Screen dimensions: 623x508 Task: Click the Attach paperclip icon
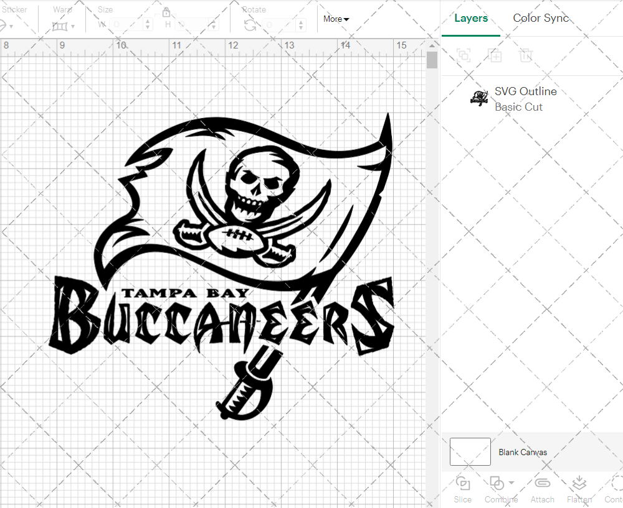point(542,488)
